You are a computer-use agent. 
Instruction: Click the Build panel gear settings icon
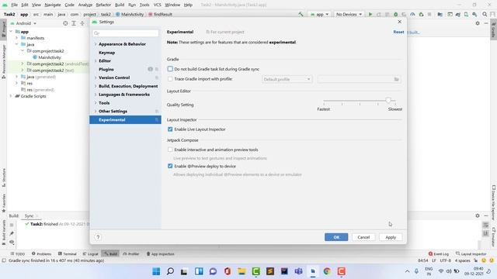click(478, 215)
